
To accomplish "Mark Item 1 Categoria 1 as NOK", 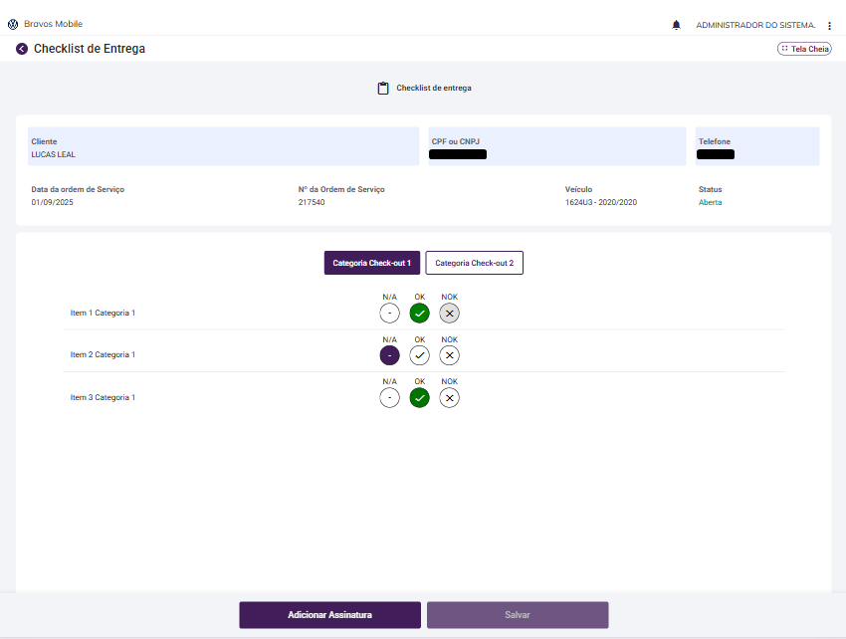I will (450, 314).
